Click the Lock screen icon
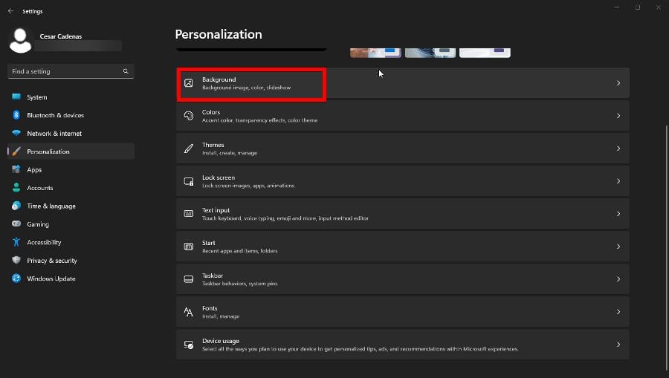 [x=189, y=181]
